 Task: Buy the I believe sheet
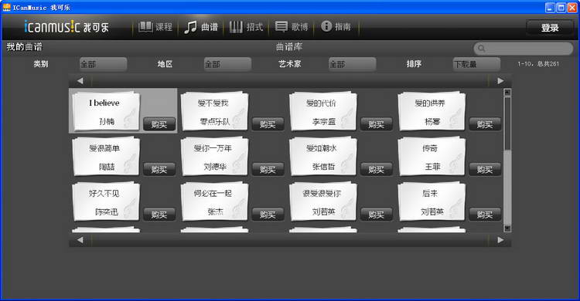click(x=159, y=124)
